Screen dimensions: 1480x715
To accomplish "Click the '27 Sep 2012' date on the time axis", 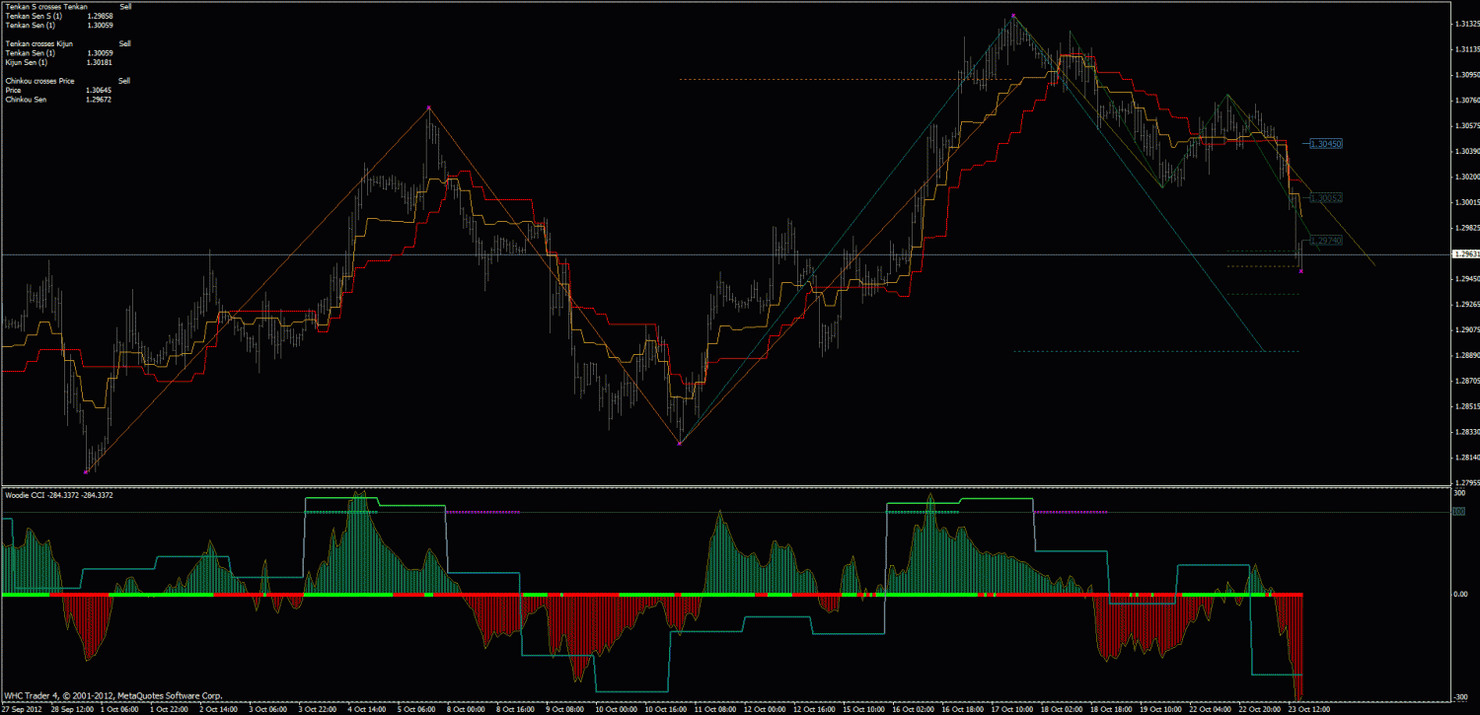I will [21, 708].
